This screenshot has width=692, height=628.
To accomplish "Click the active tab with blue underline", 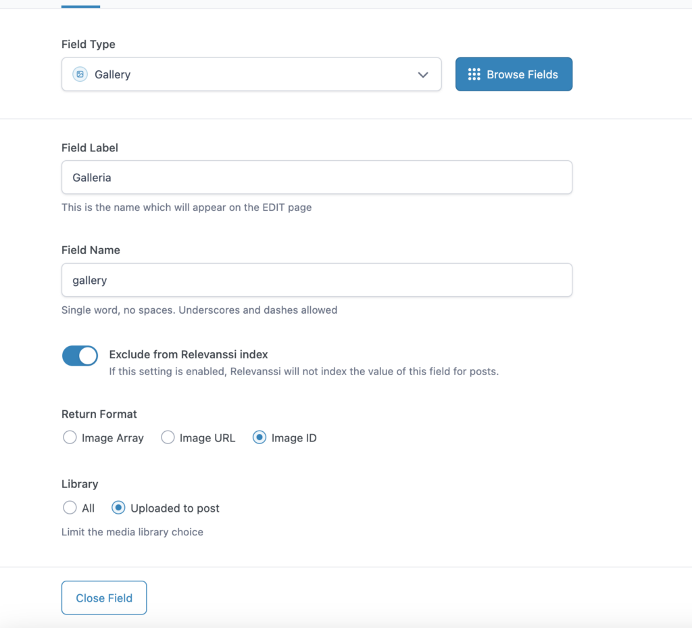I will [x=81, y=5].
